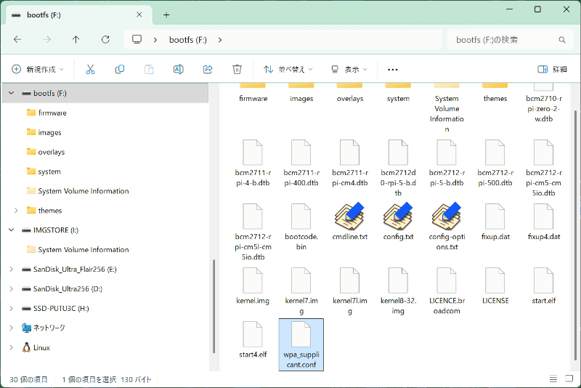
Task: Select kernel8-32.img file
Action: [x=398, y=291]
